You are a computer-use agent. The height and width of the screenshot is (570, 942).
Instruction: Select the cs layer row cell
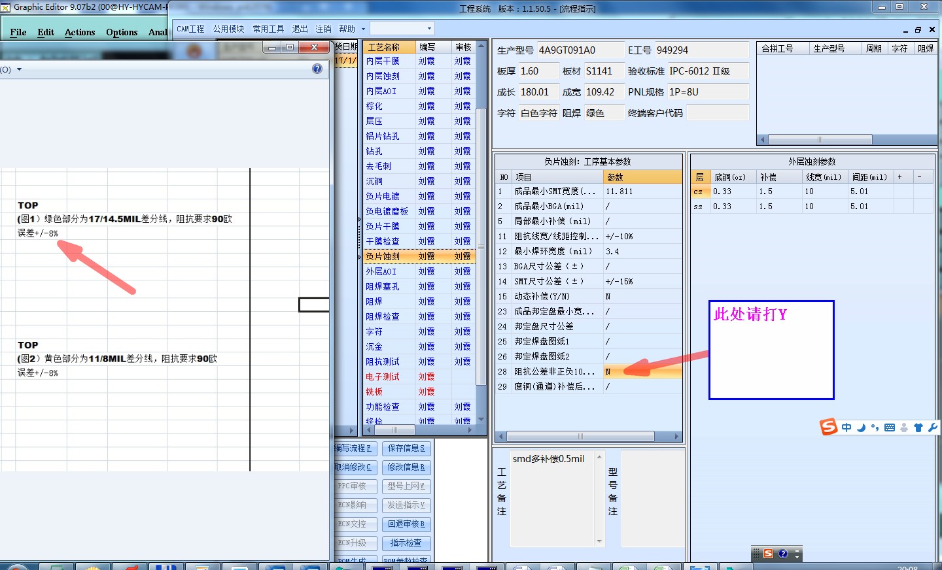click(x=700, y=192)
